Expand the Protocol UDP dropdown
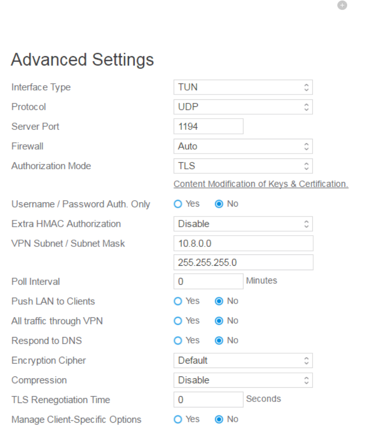Screen dimensions: 388x433 [x=243, y=107]
